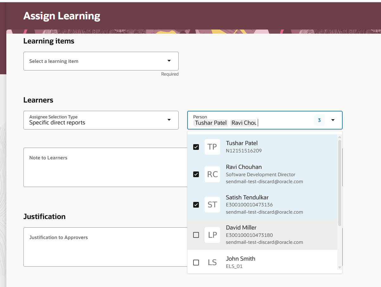381x287 pixels.
Task: Check the John Smith checkbox
Action: pos(196,263)
